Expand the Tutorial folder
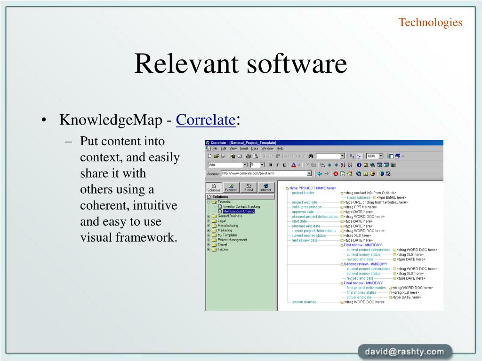Screen dimensions: 482x361 tap(209, 250)
